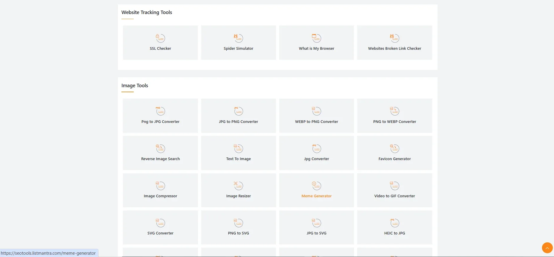Launch the Image Compressor link

(x=160, y=196)
